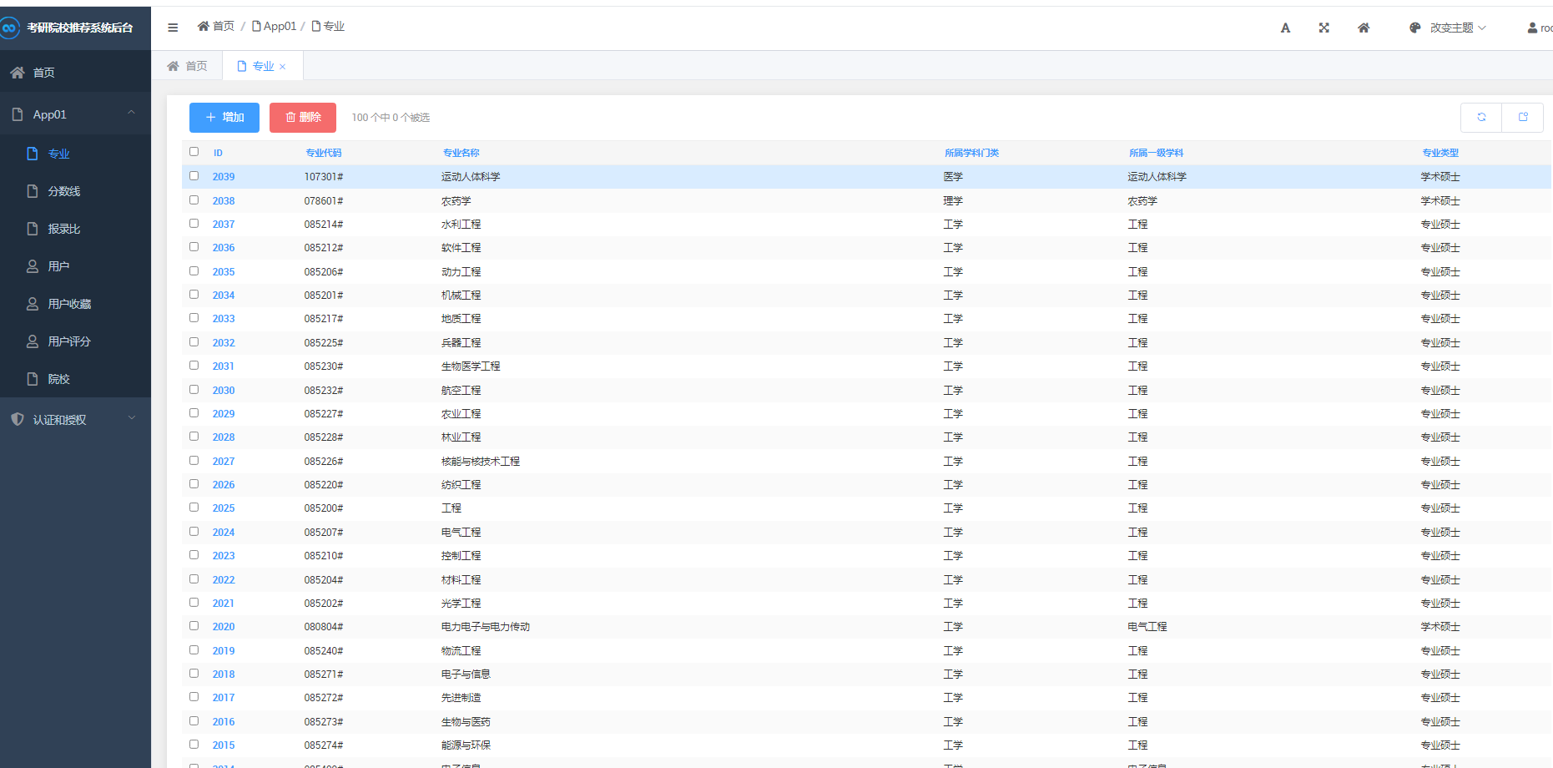Image resolution: width=1553 pixels, height=768 pixels.
Task: Click the user avatar icon
Action: pyautogui.click(x=1532, y=28)
